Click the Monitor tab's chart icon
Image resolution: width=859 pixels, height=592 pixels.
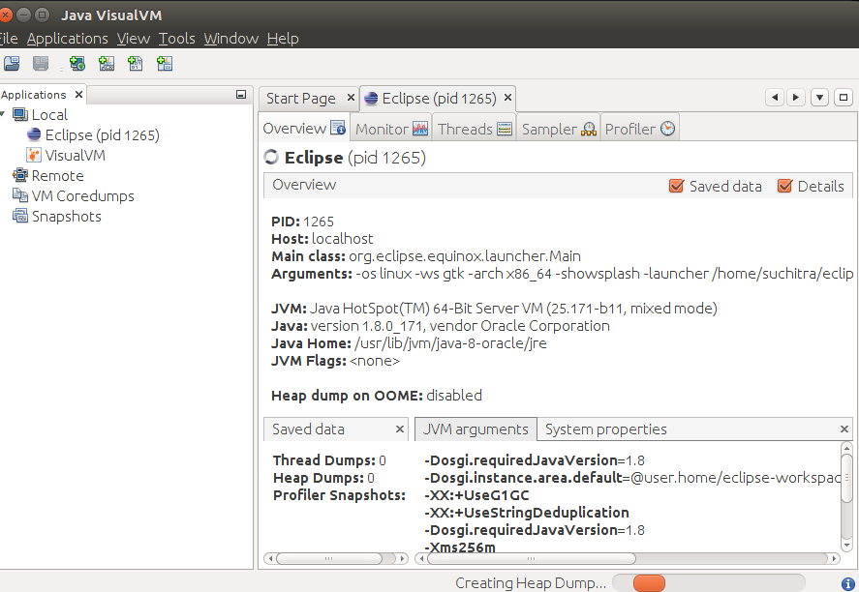click(x=420, y=129)
